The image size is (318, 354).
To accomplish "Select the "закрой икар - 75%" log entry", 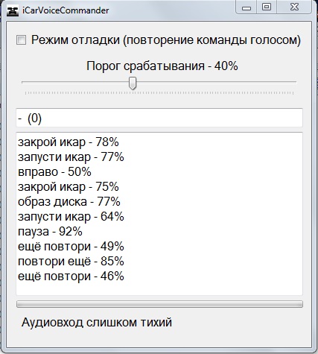I will 69,187.
